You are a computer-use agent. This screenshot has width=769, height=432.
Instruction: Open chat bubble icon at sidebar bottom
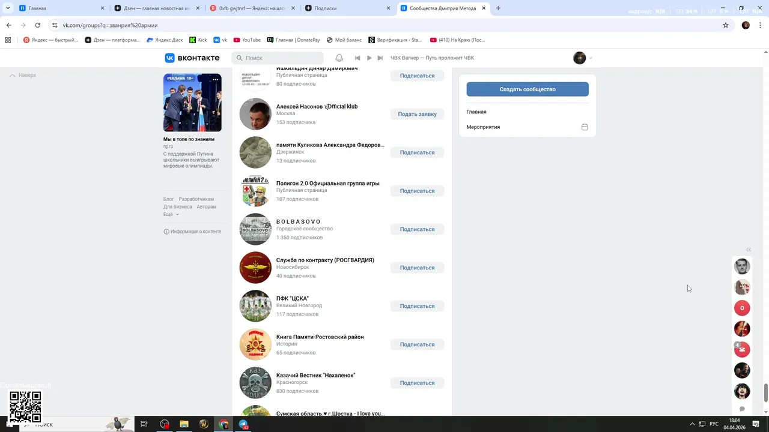(742, 409)
